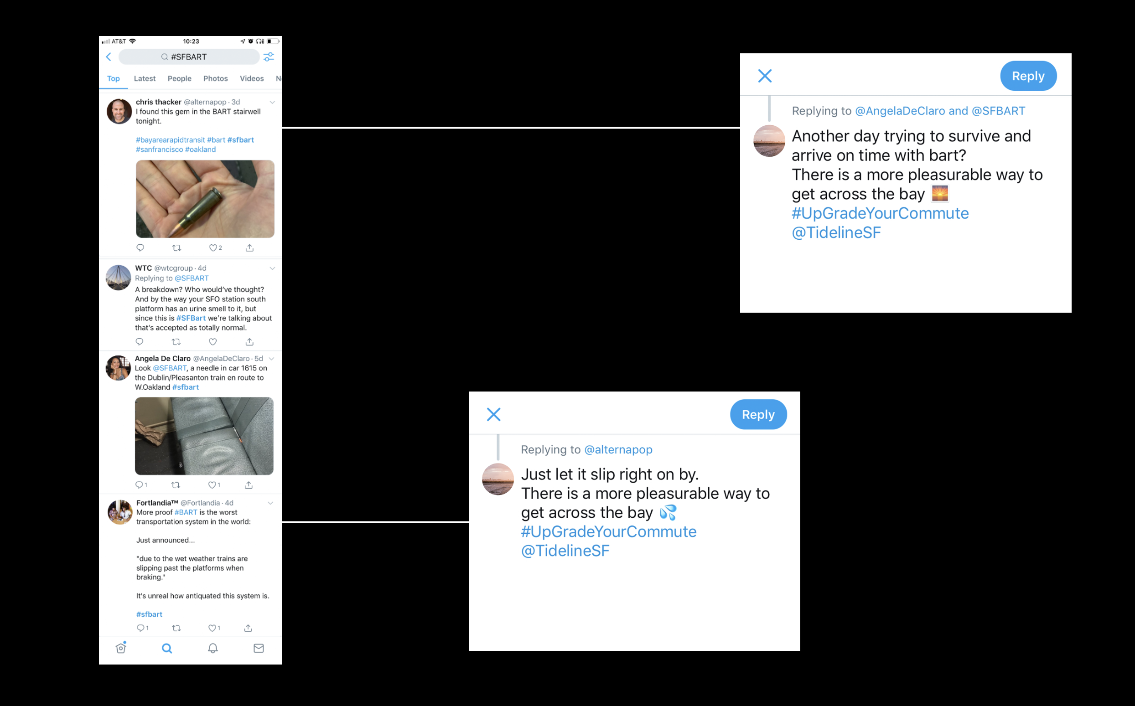Switch to the Photos tab
Screen dimensions: 1135x706
point(215,78)
